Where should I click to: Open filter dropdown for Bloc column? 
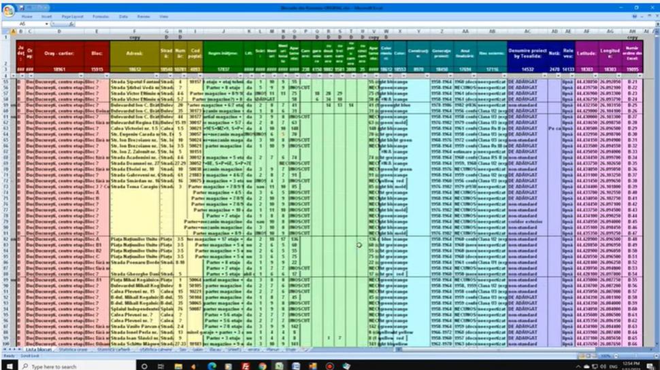click(107, 75)
